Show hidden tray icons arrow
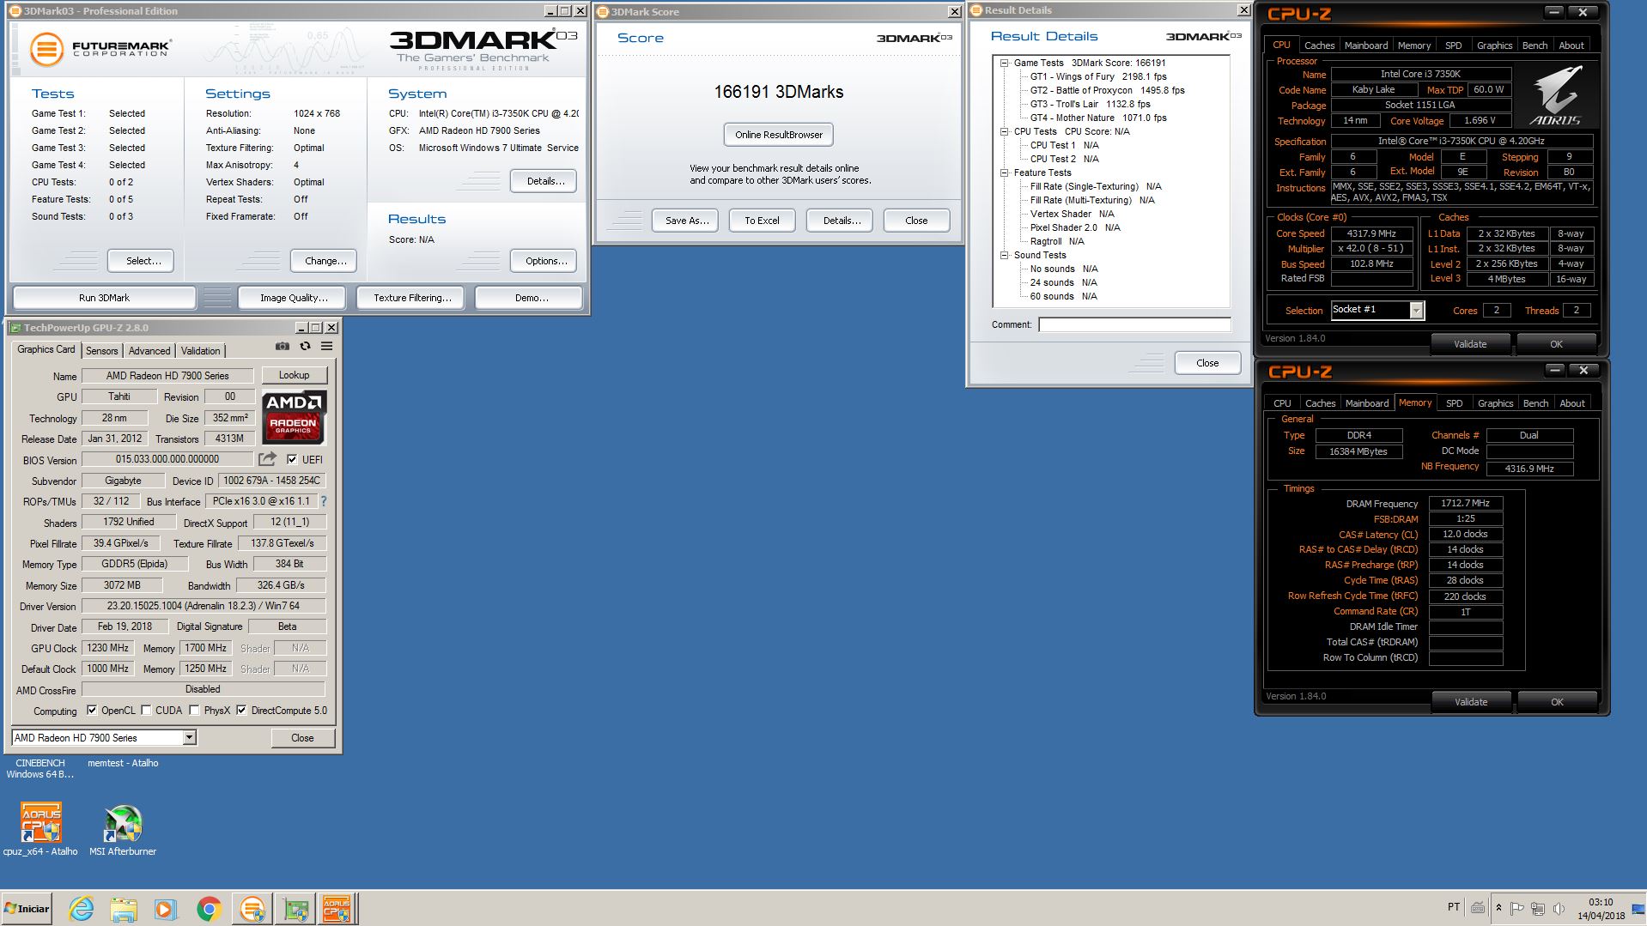This screenshot has width=1647, height=926. coord(1498,907)
